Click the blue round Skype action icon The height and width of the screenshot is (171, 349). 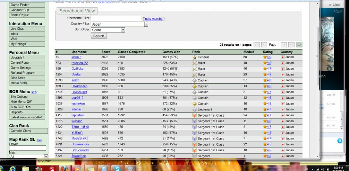pyautogui.click(x=340, y=141)
